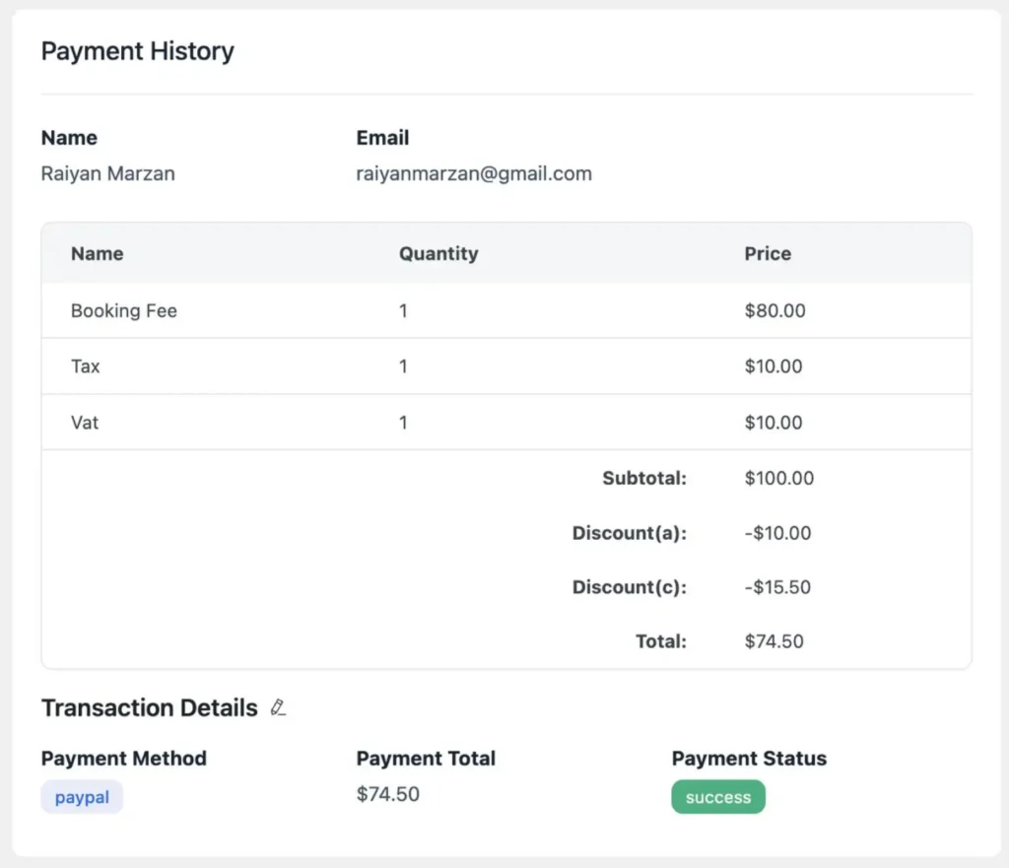Click the Subtotal label
The height and width of the screenshot is (868, 1009).
point(644,478)
